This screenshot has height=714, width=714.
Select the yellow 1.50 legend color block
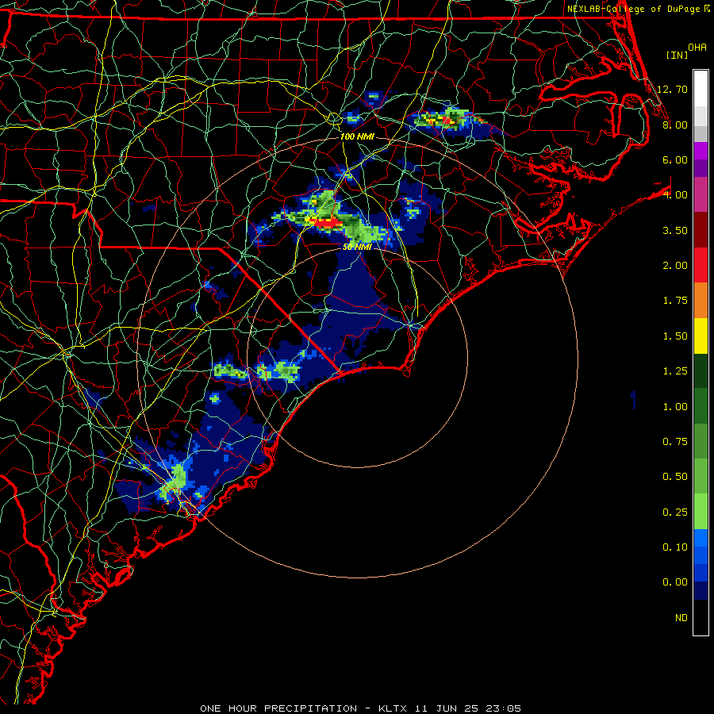701,336
